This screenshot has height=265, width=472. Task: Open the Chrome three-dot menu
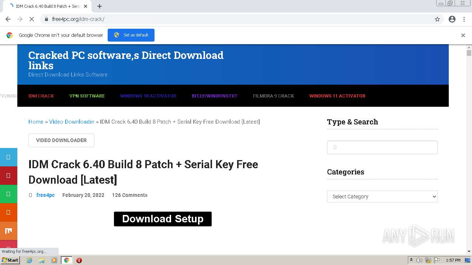point(464,19)
